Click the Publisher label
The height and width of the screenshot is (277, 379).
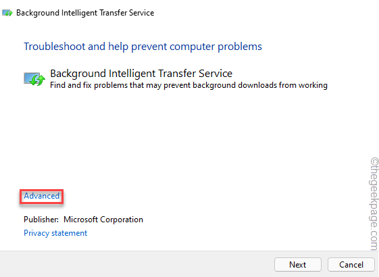tap(41, 220)
